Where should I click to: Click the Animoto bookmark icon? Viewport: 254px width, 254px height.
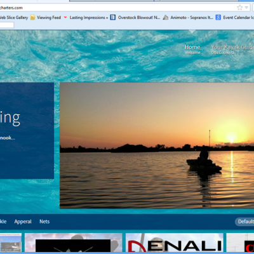point(166,18)
